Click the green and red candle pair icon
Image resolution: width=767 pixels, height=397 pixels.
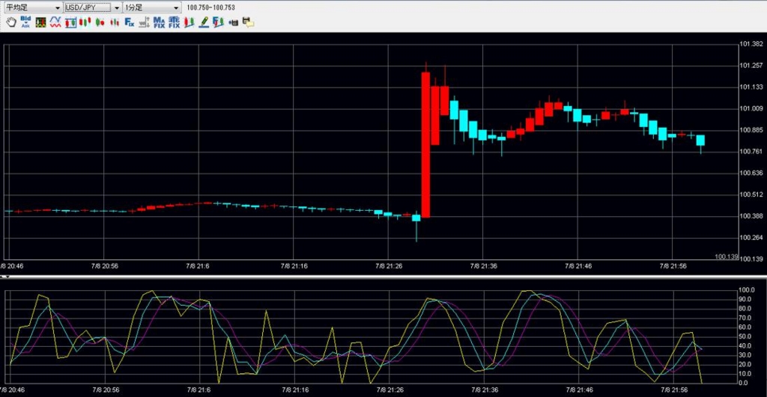pyautogui.click(x=100, y=22)
